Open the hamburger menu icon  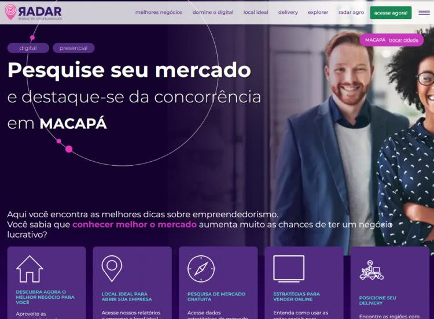click(424, 13)
